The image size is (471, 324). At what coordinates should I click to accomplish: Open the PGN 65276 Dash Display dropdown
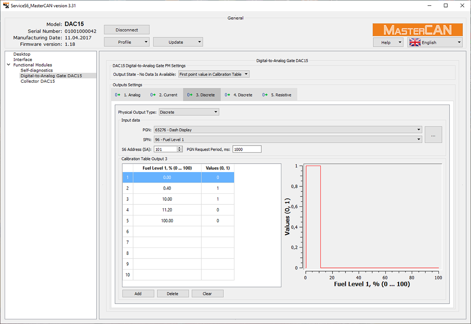pyautogui.click(x=288, y=130)
